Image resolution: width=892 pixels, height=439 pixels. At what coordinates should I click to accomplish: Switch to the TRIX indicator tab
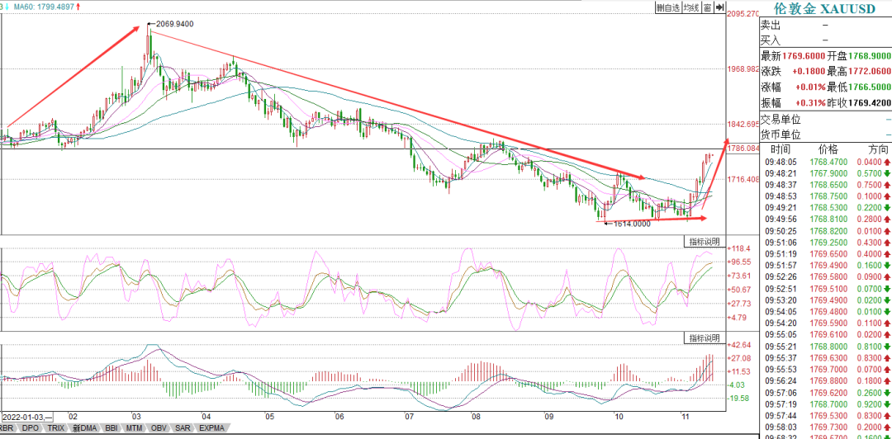[56, 428]
